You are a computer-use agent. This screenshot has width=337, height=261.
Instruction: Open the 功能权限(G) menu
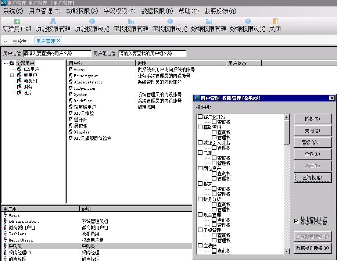pyautogui.click(x=82, y=11)
